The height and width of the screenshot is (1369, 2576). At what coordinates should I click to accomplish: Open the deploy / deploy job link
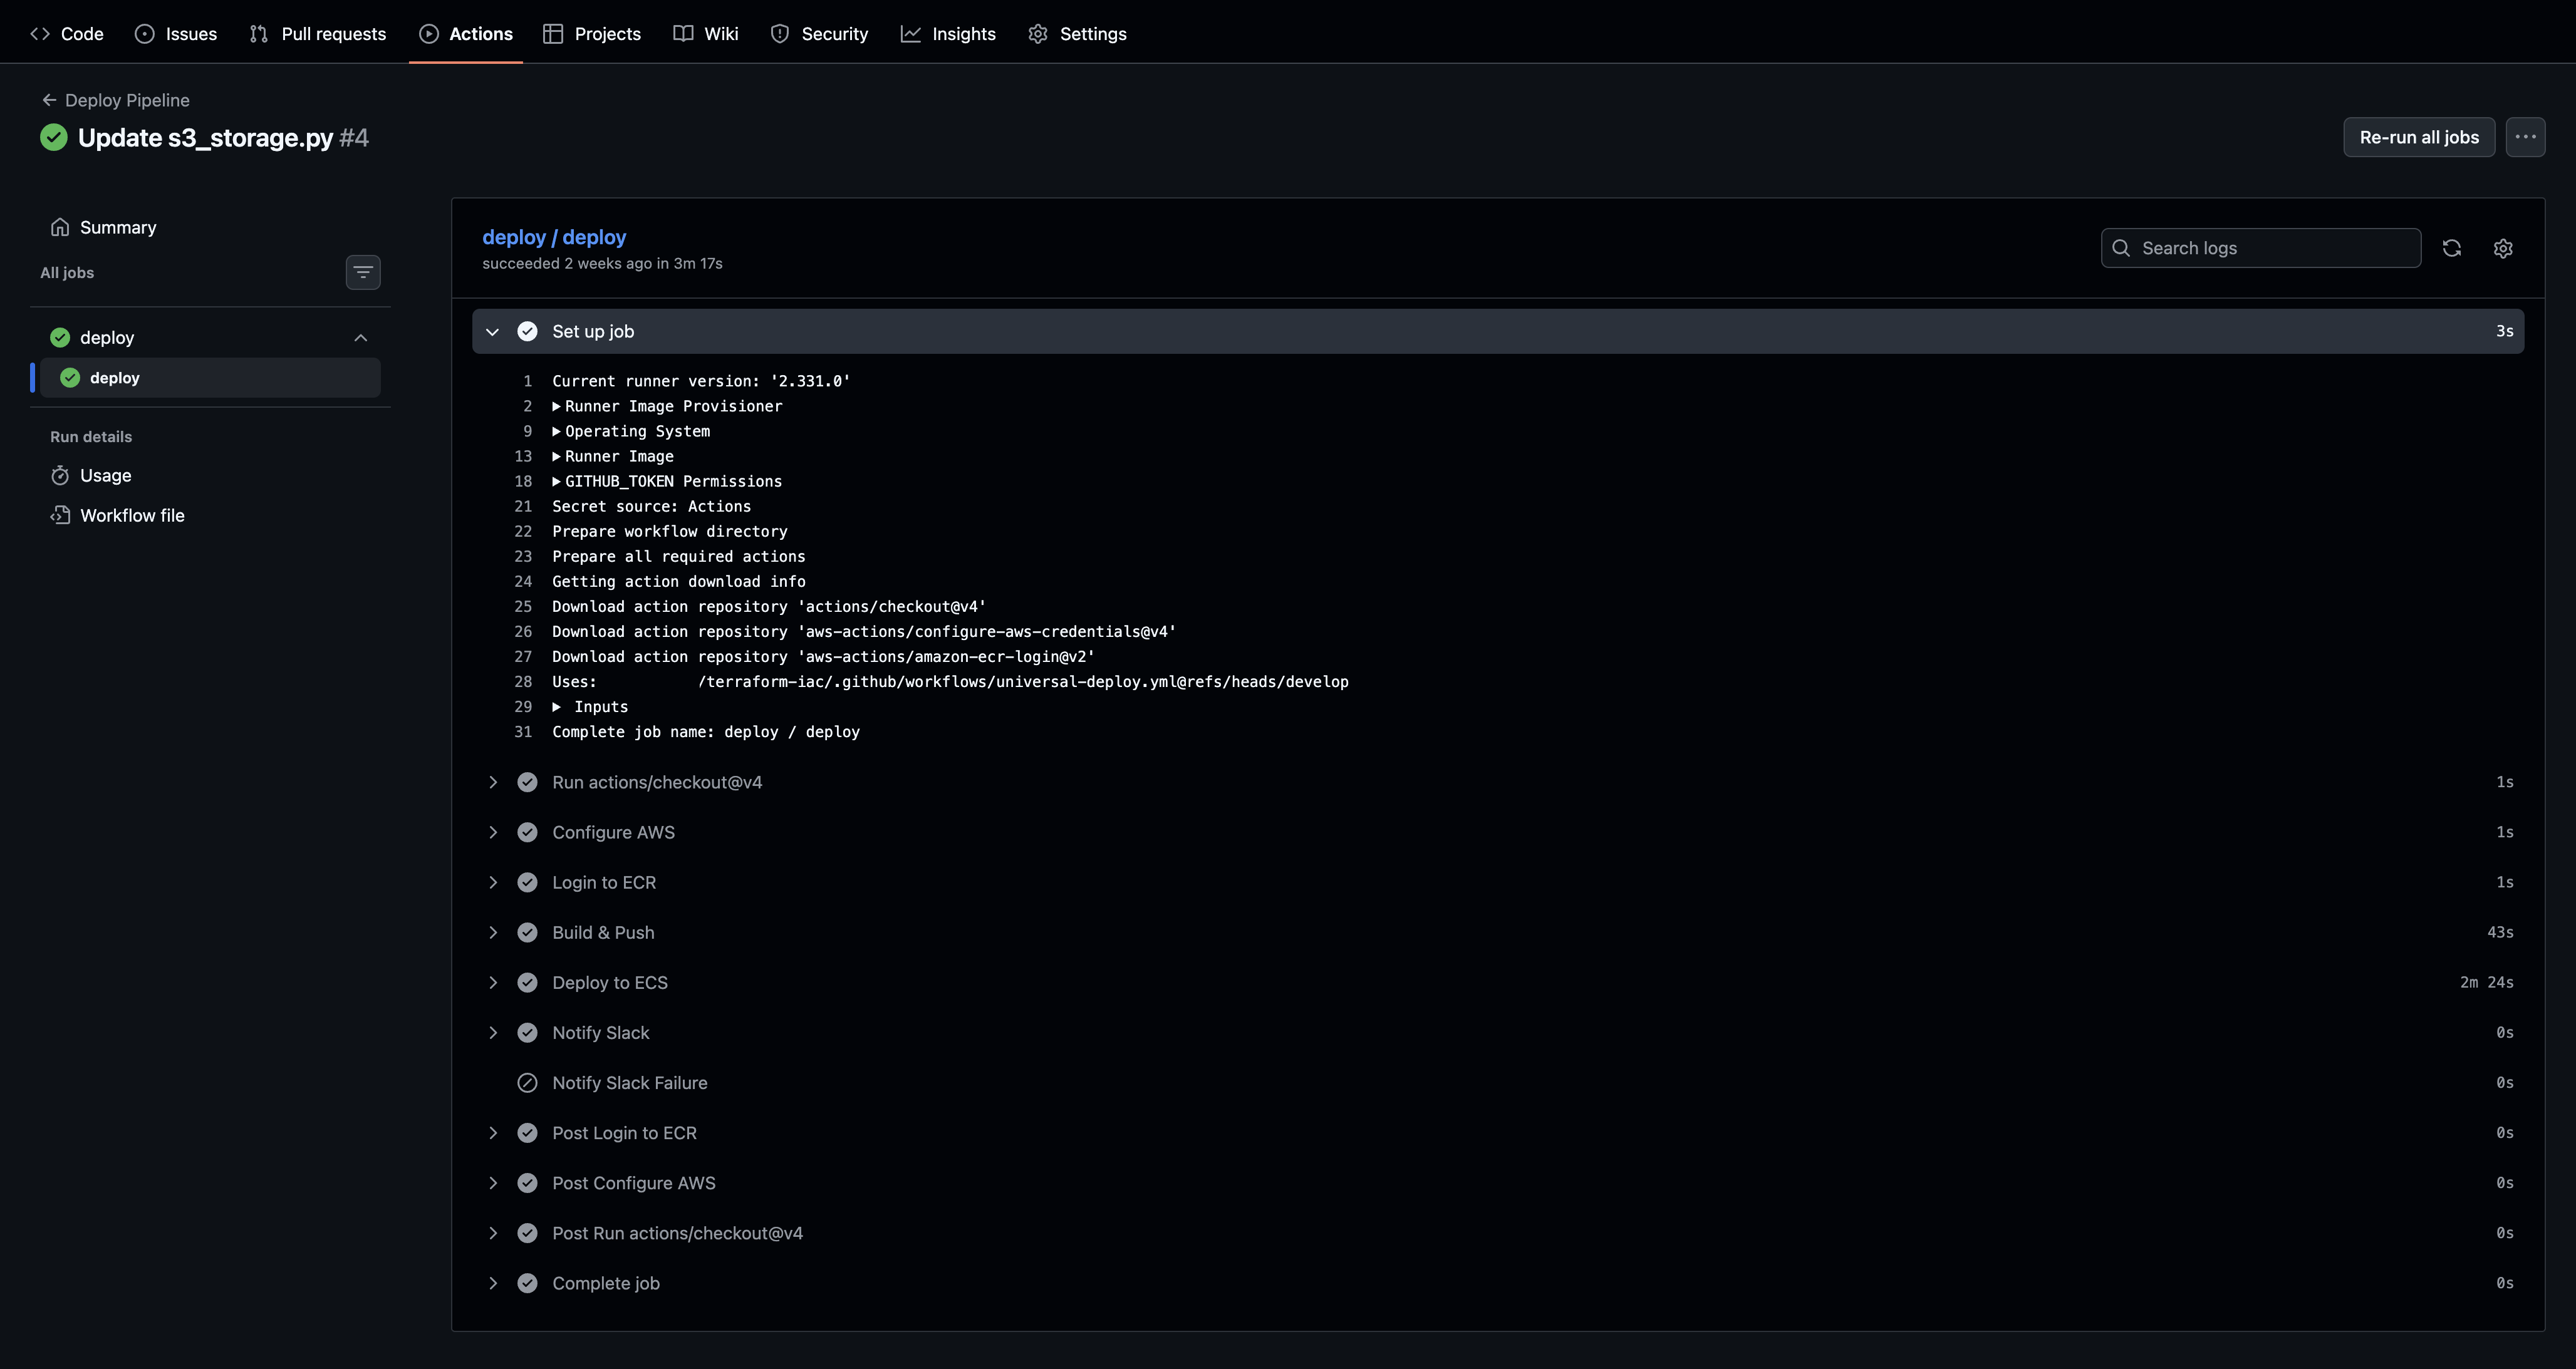pos(554,237)
